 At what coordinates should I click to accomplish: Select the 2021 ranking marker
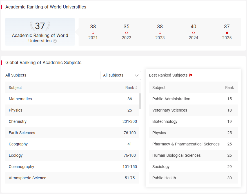pyautogui.click(x=93, y=33)
